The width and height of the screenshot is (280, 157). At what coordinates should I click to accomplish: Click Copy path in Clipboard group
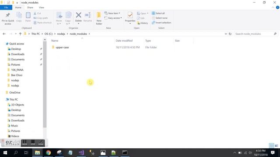coord(41,18)
